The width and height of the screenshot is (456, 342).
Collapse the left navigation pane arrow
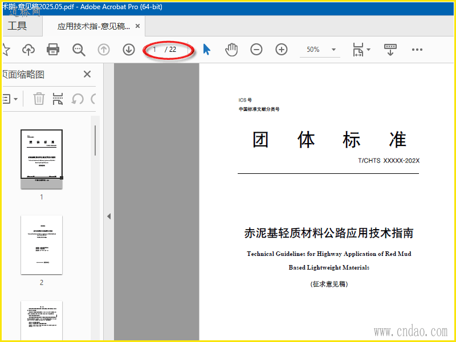click(109, 217)
